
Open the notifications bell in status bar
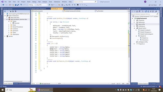click(x=160, y=86)
